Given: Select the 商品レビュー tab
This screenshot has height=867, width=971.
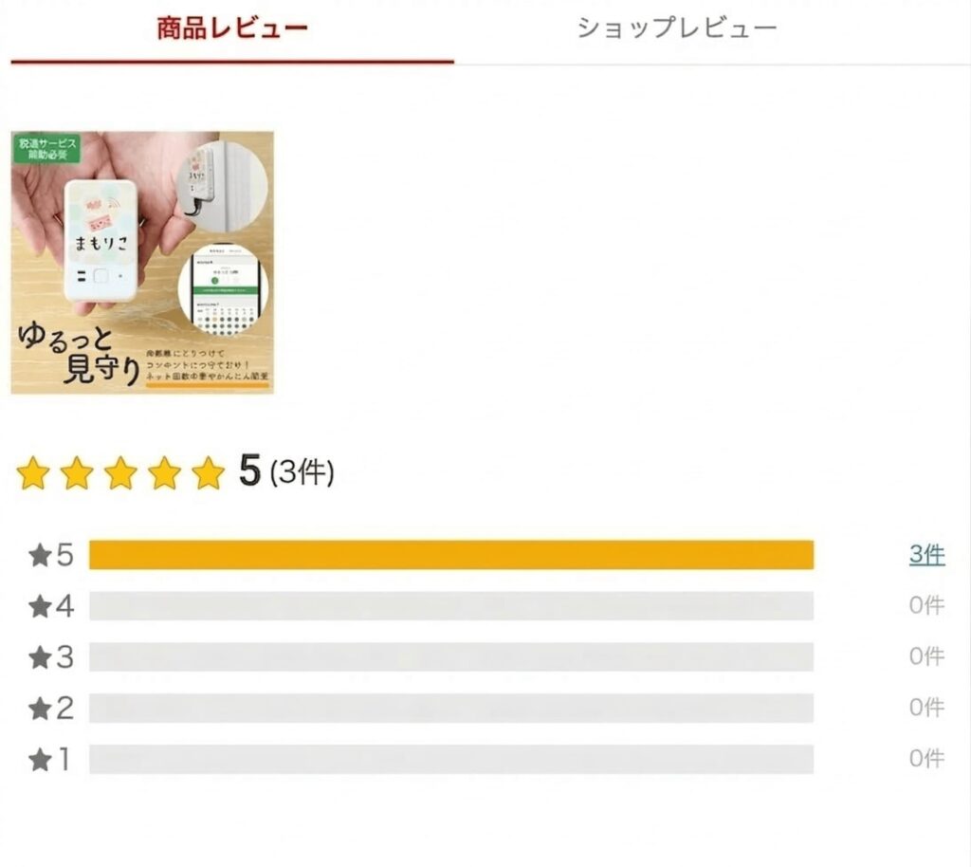Looking at the screenshot, I should tap(231, 28).
